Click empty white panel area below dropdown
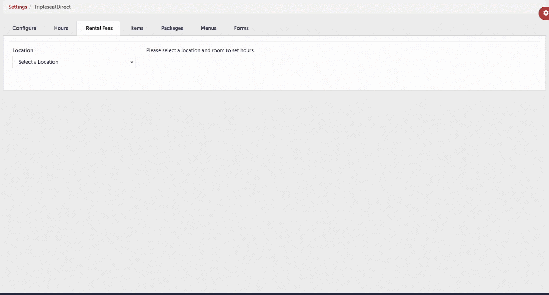The height and width of the screenshot is (295, 549). pos(274,79)
